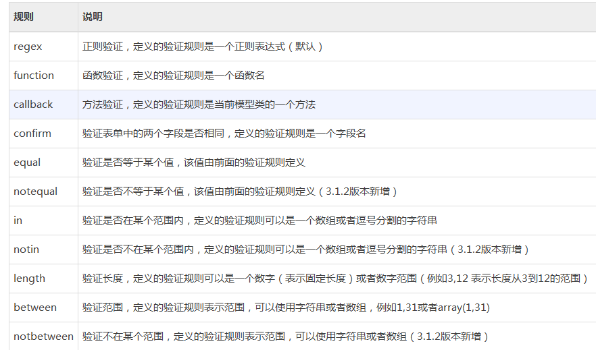The width and height of the screenshot is (596, 350).
Task: Select the in rule cell
Action: coord(44,221)
